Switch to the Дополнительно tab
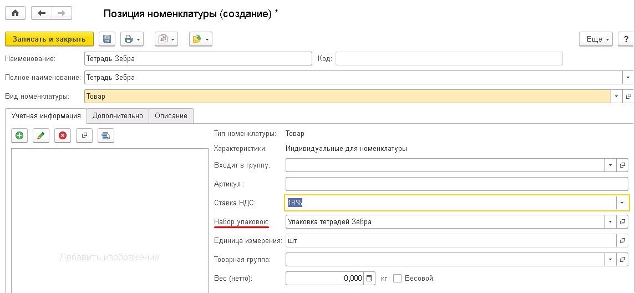Image resolution: width=635 pixels, height=293 pixels. coord(118,115)
